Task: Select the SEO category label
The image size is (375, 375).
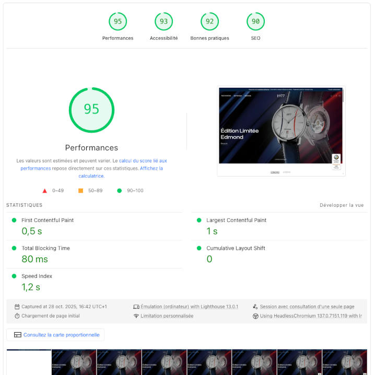Action: [x=255, y=38]
